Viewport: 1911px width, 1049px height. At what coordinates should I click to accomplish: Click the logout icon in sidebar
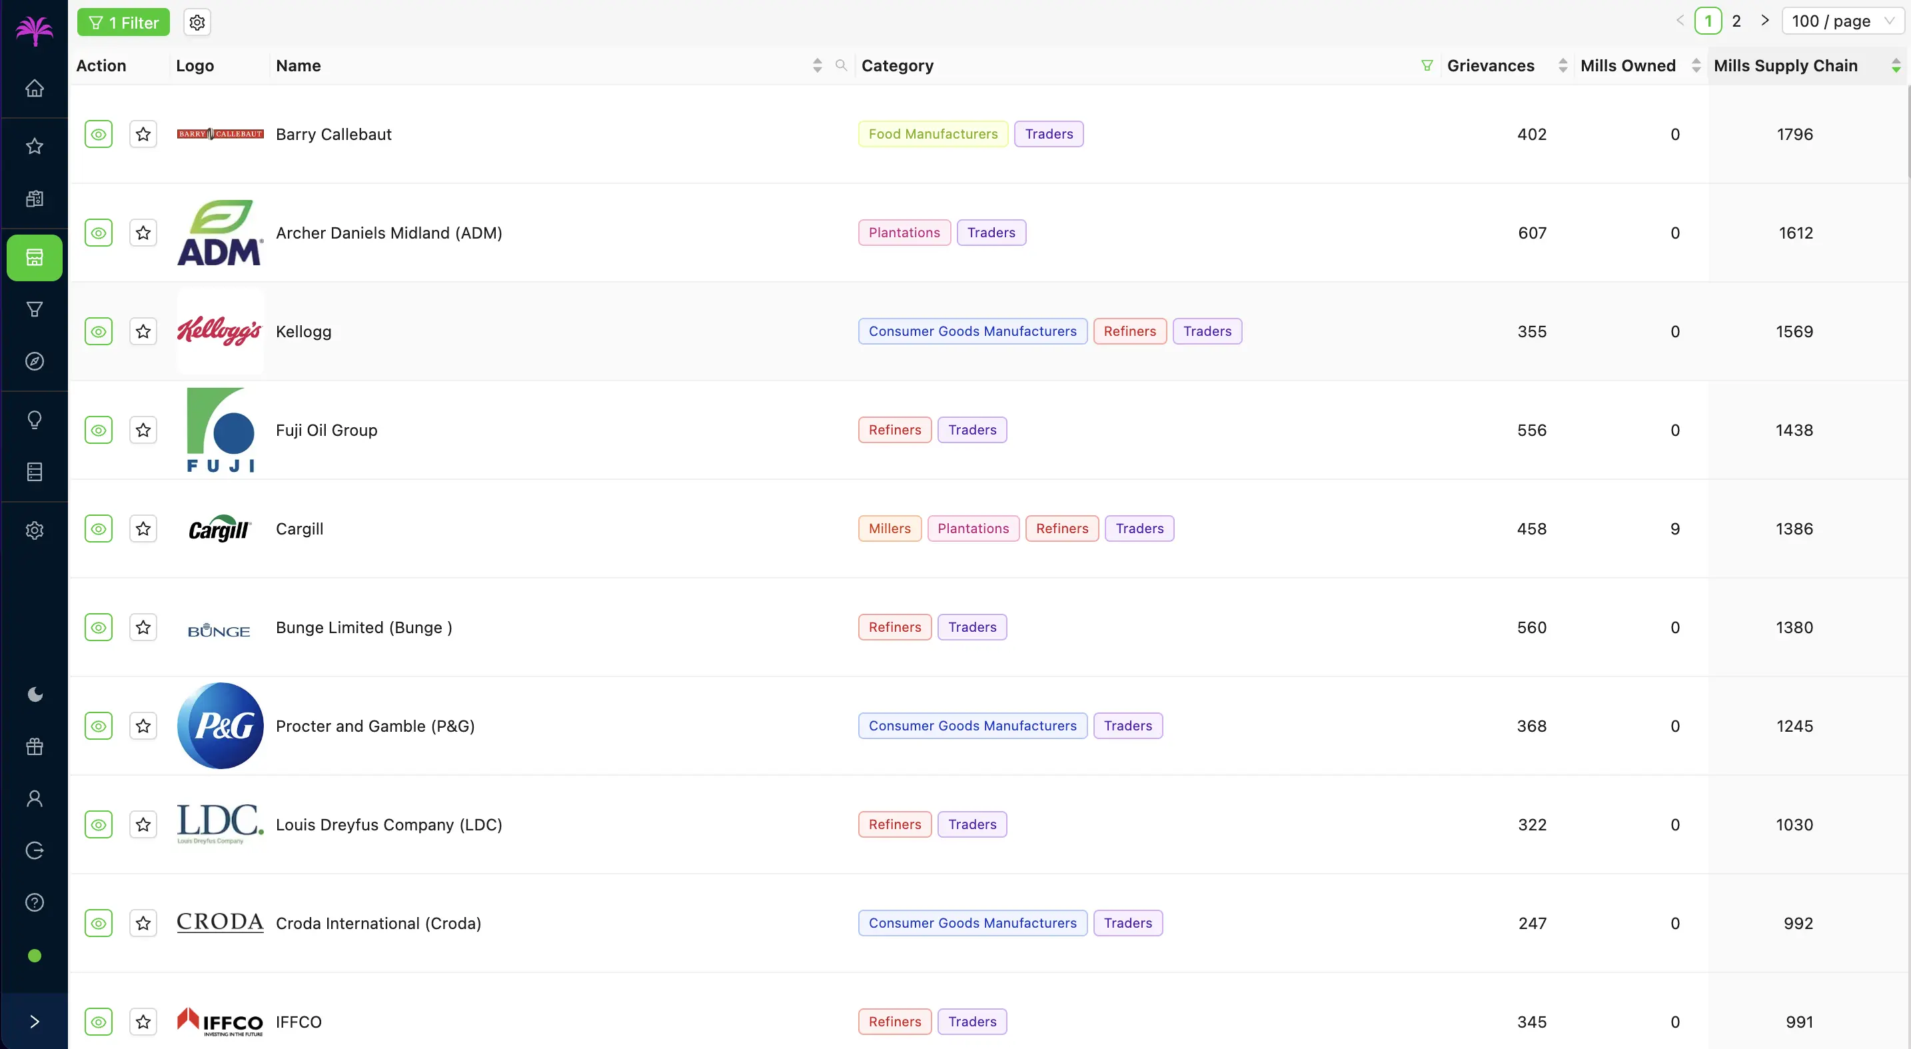pyautogui.click(x=34, y=850)
